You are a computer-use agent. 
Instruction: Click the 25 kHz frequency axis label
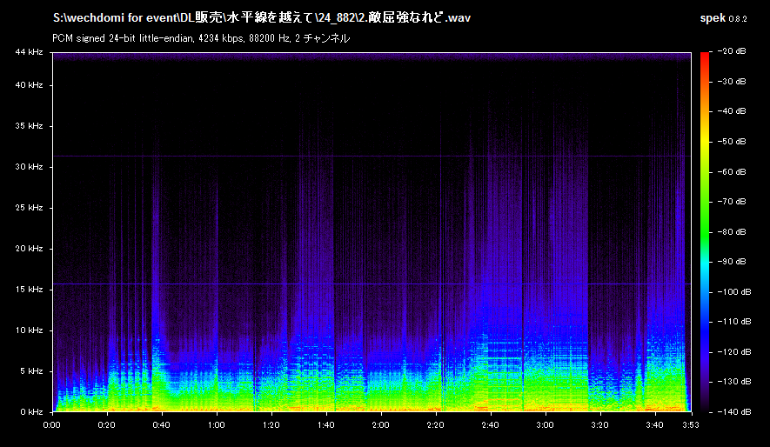point(29,208)
